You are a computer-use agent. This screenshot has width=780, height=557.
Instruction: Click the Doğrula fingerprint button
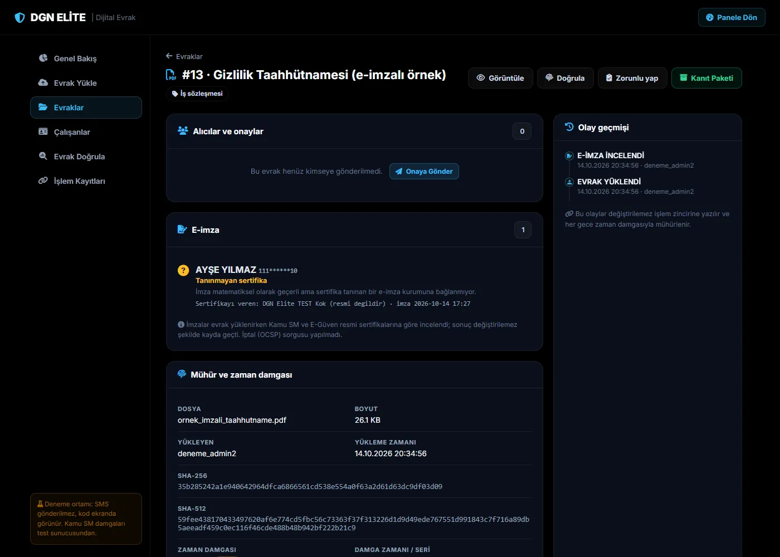[565, 78]
